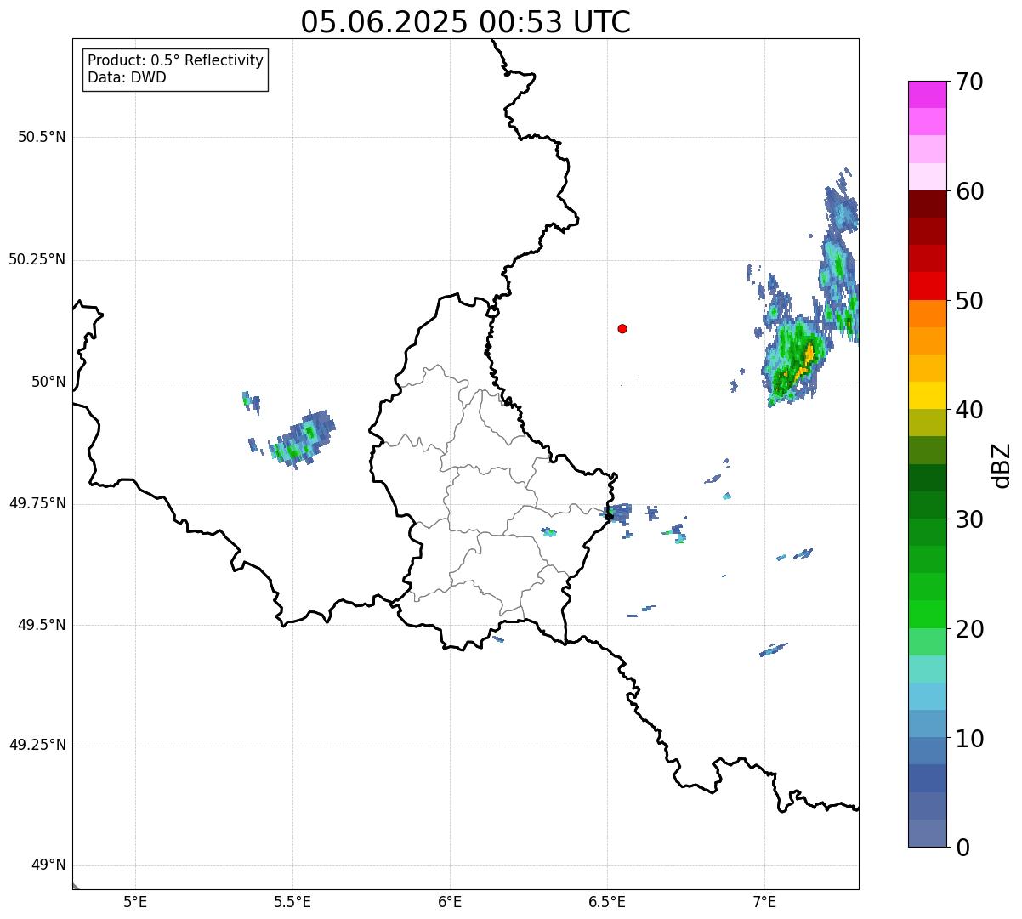Click the echo on Luxembourg's eastern border
Viewport: 1022px width, 919px height.
tap(617, 513)
